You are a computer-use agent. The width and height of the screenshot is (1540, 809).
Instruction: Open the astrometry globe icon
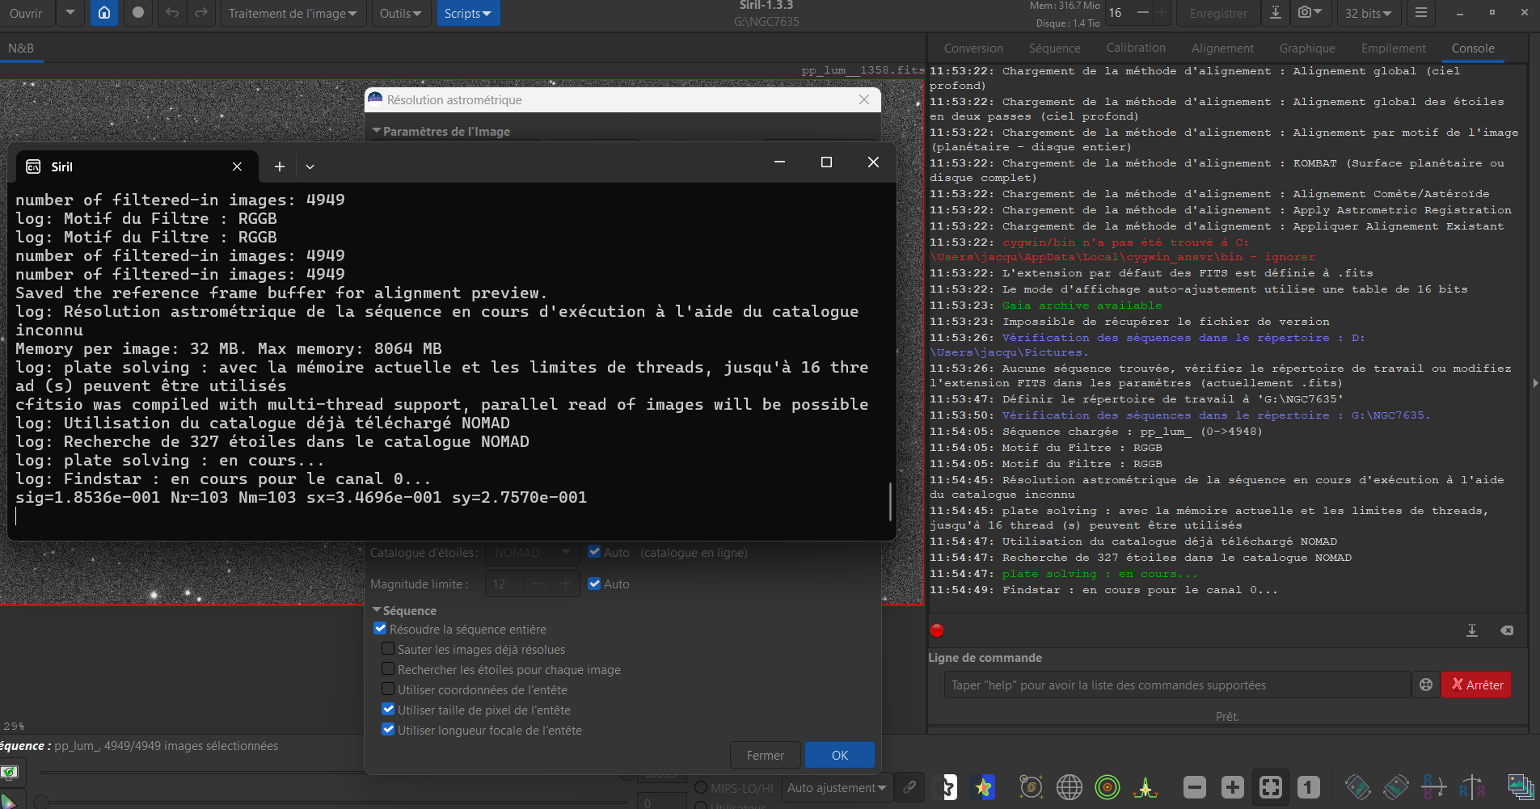pyautogui.click(x=1069, y=786)
